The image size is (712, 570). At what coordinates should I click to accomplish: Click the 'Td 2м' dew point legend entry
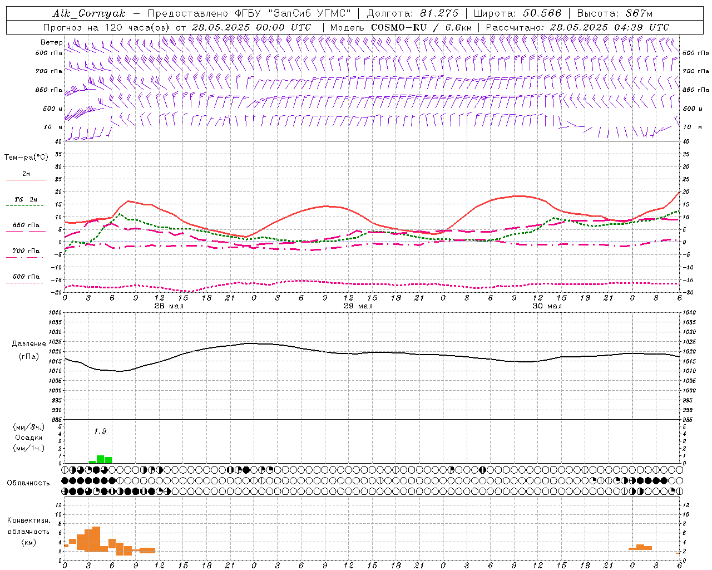coord(26,199)
